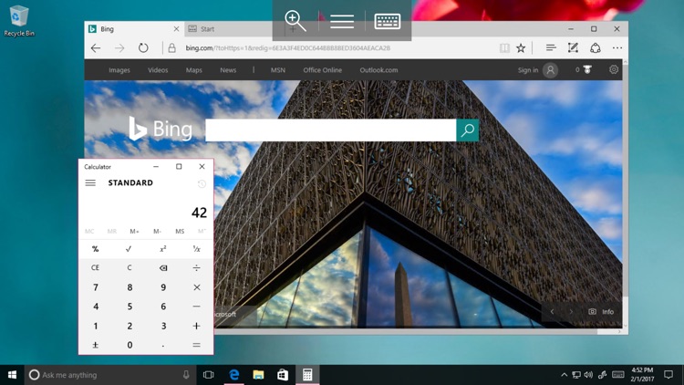Go back in Edge browser

pos(96,48)
